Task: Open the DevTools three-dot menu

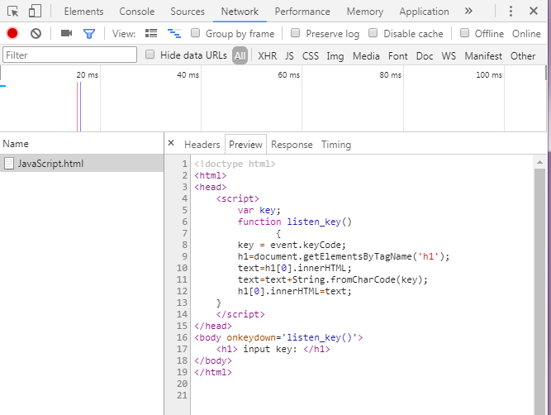Action: coord(511,12)
